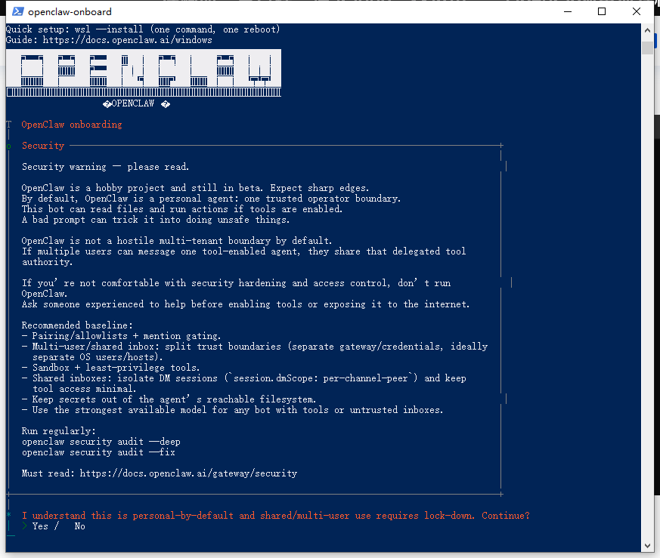
Task: Click 'Security warning — please read.' line
Action: (105, 167)
